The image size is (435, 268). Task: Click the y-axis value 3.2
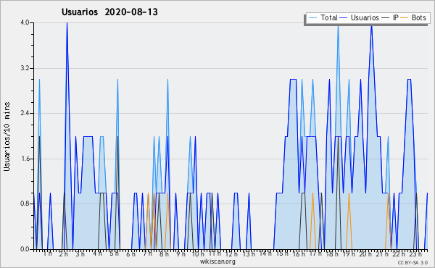tap(25, 68)
